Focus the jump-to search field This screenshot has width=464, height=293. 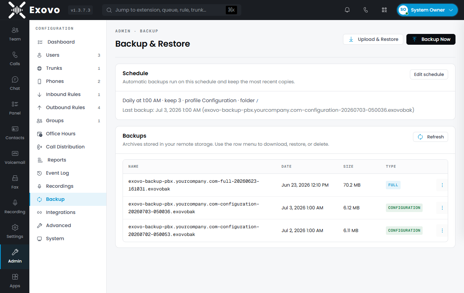pos(172,10)
